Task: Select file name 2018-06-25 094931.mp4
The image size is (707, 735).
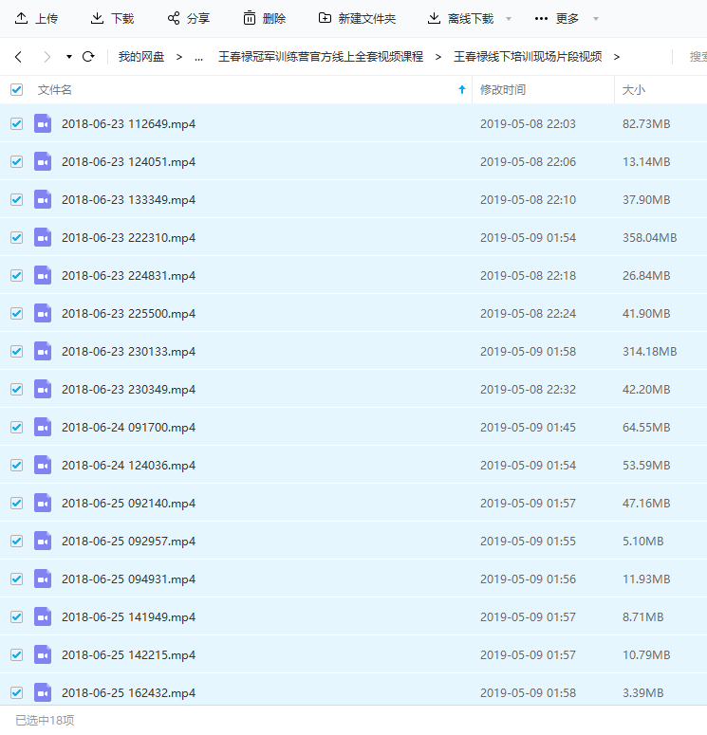Action: [x=128, y=579]
